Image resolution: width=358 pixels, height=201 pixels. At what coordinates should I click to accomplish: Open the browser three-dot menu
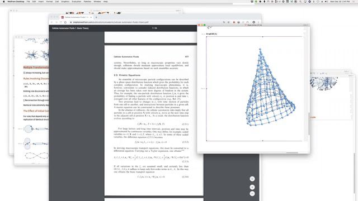(258, 22)
